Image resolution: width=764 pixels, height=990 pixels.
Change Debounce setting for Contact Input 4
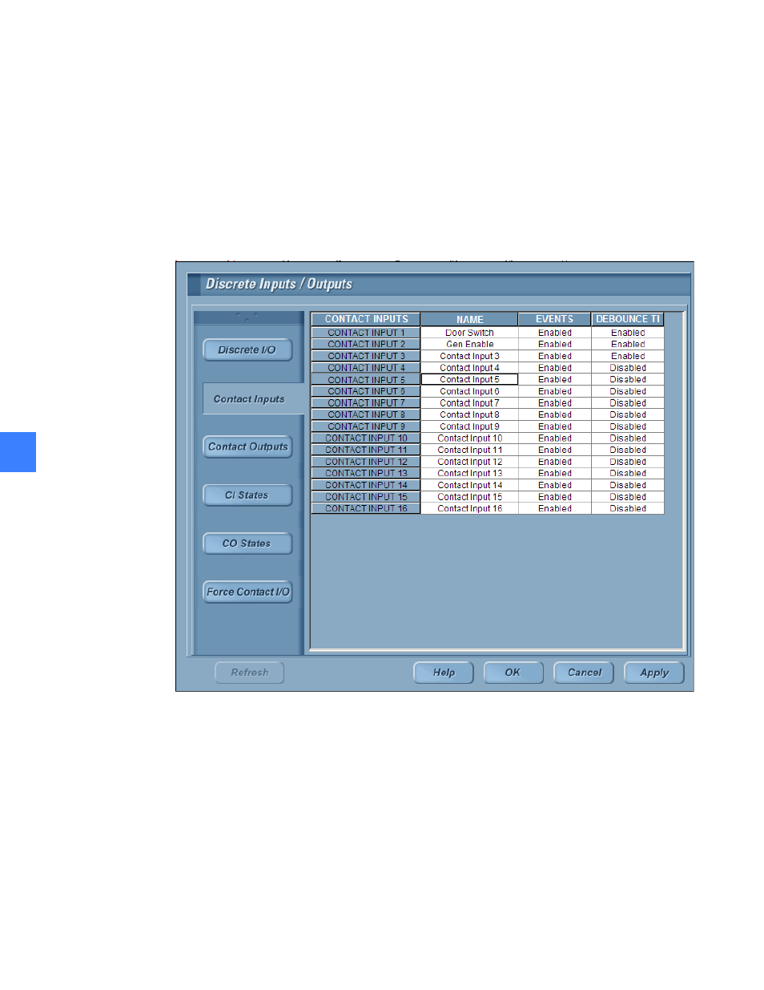628,368
